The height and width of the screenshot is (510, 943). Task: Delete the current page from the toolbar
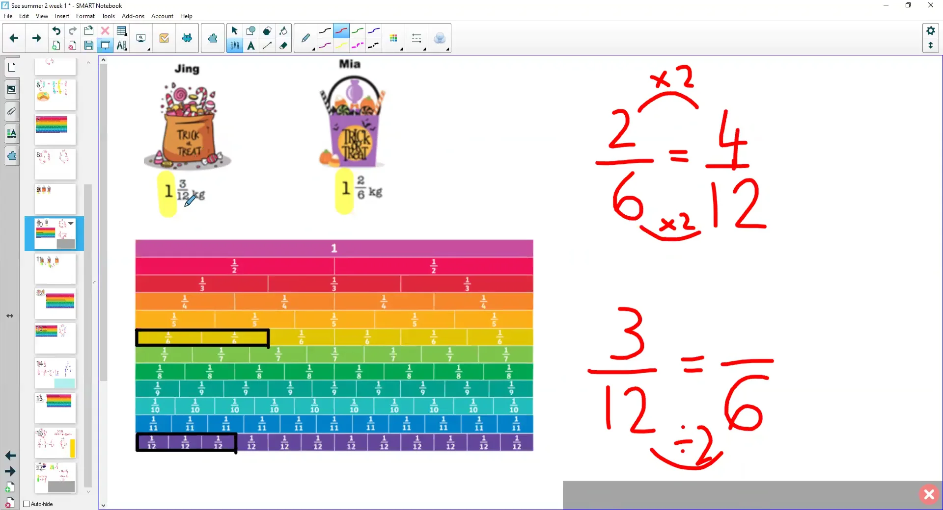pos(72,45)
